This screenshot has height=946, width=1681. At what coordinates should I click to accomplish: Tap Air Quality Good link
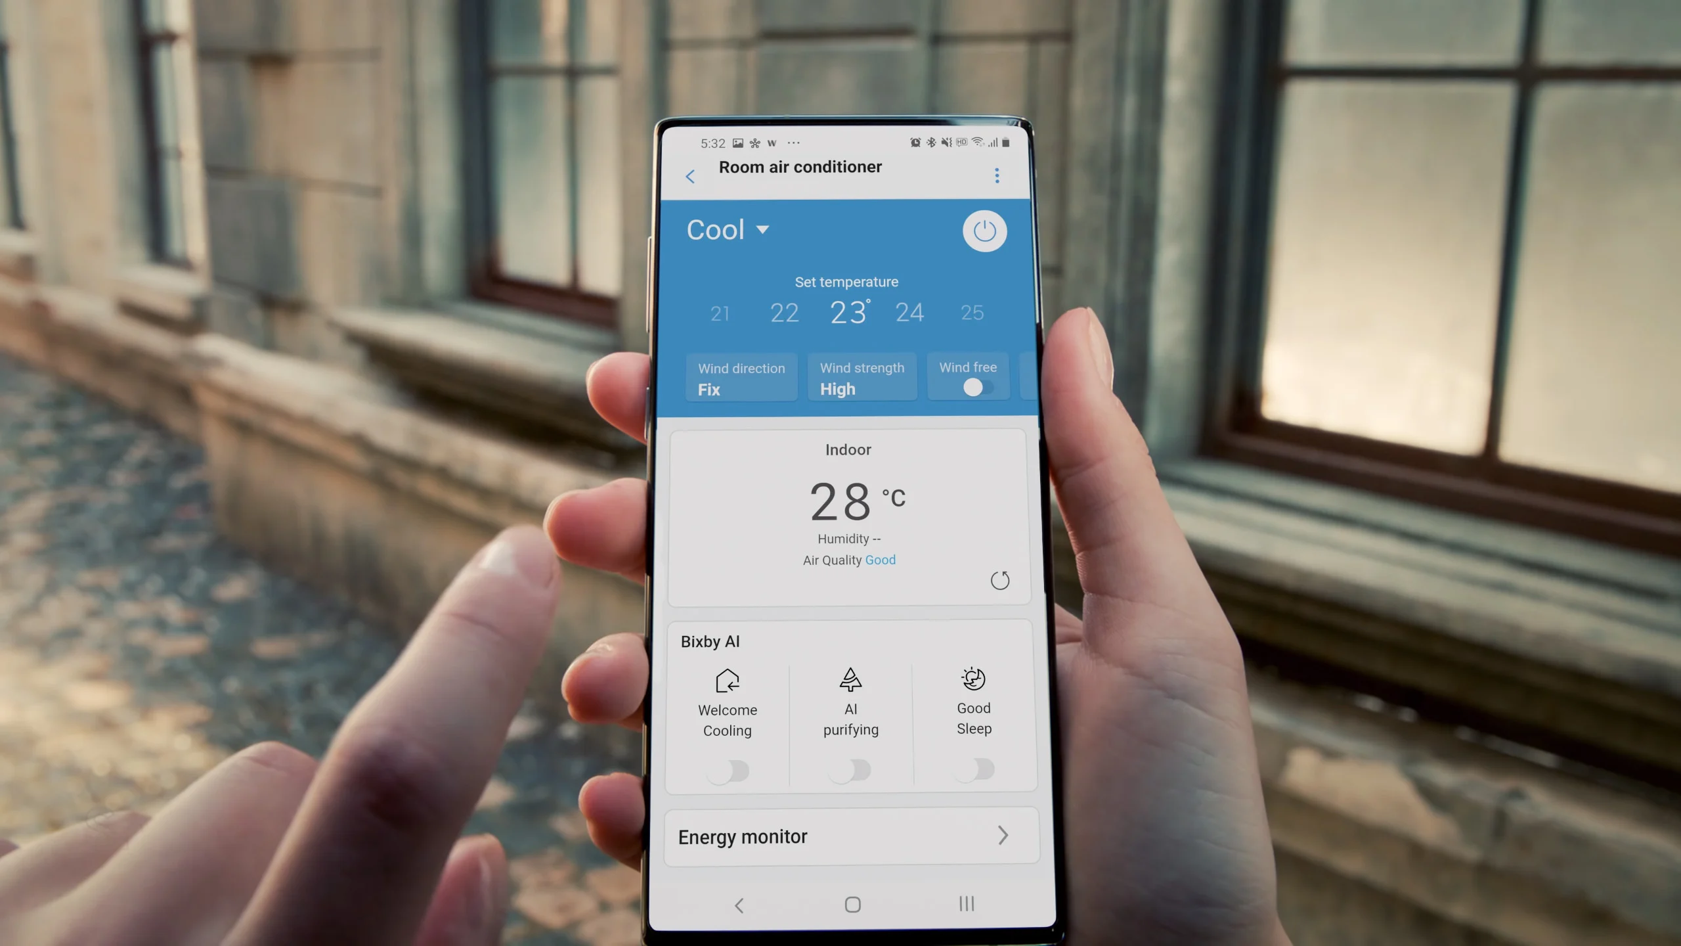coord(880,560)
